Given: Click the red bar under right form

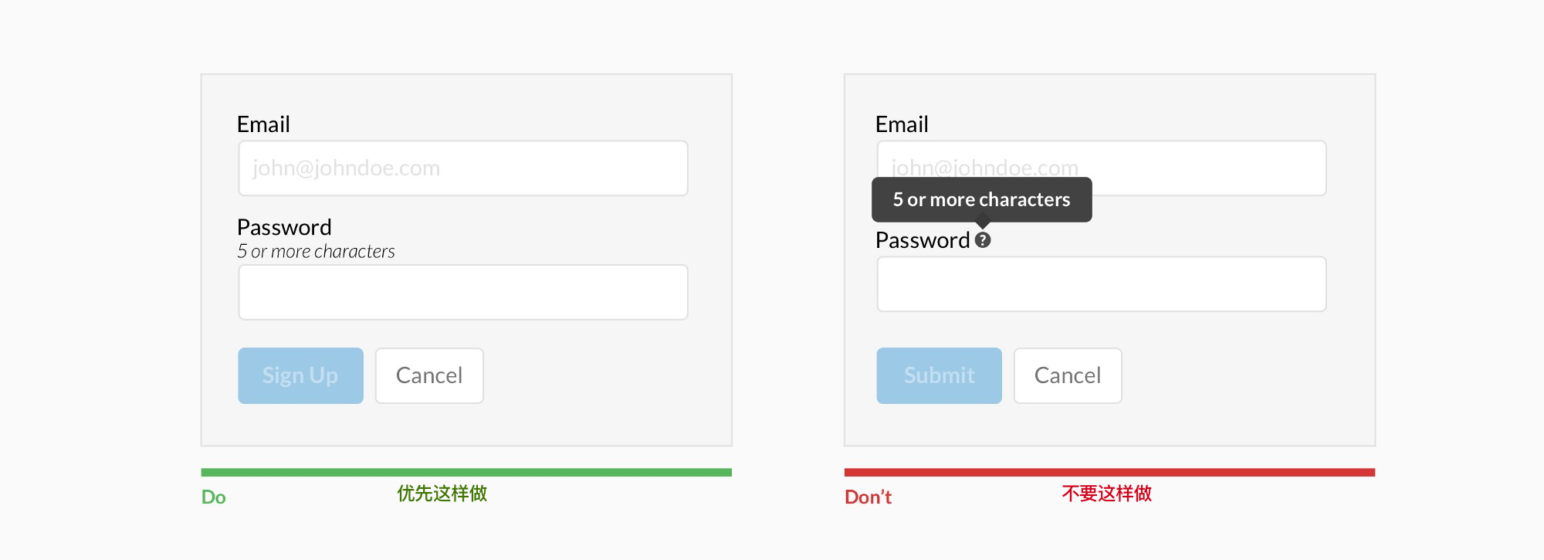Looking at the screenshot, I should pyautogui.click(x=1109, y=472).
